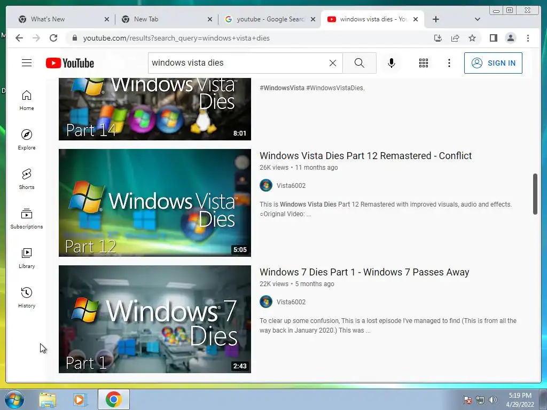
Task: Click '26K views • 11 months ago' text
Action: pos(299,167)
